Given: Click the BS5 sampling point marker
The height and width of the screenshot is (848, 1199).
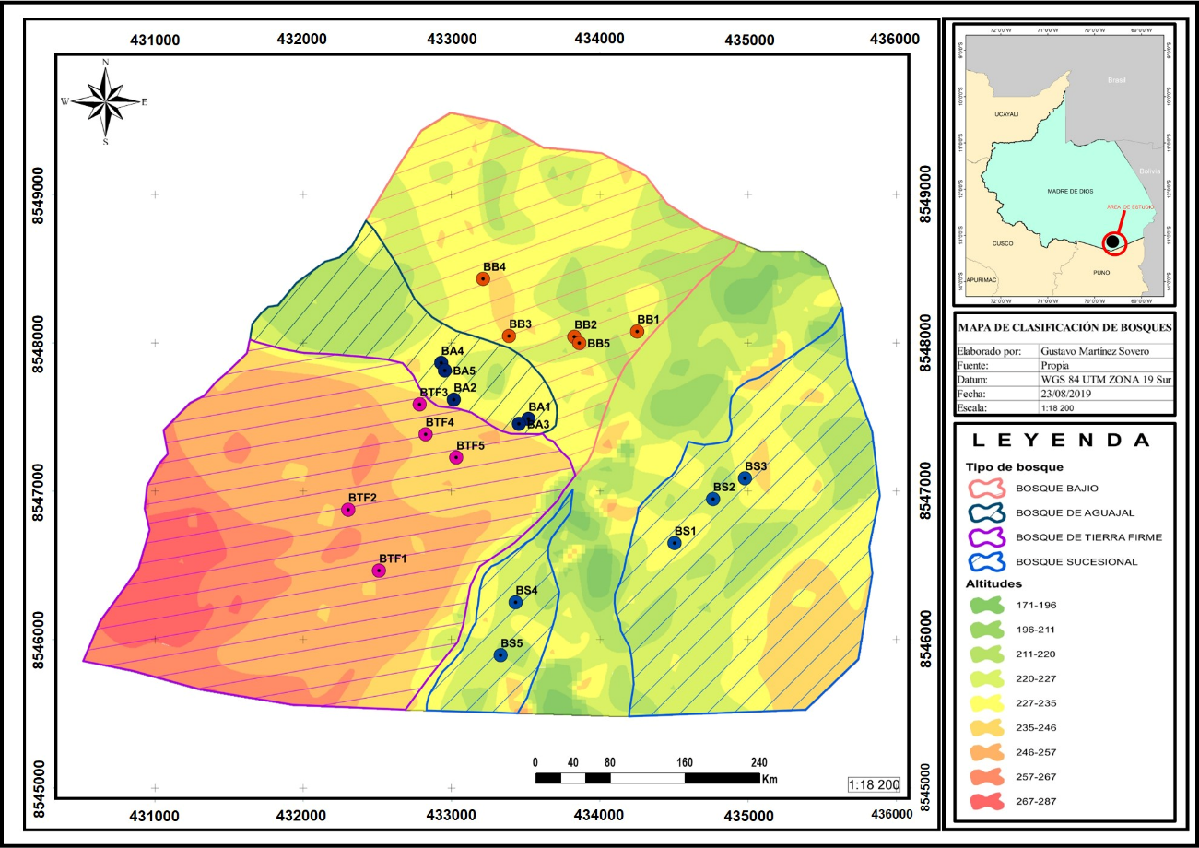Looking at the screenshot, I should [500, 654].
